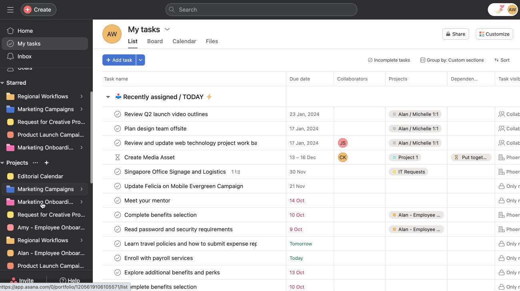Mark Plan design team offsite complete

[118, 129]
